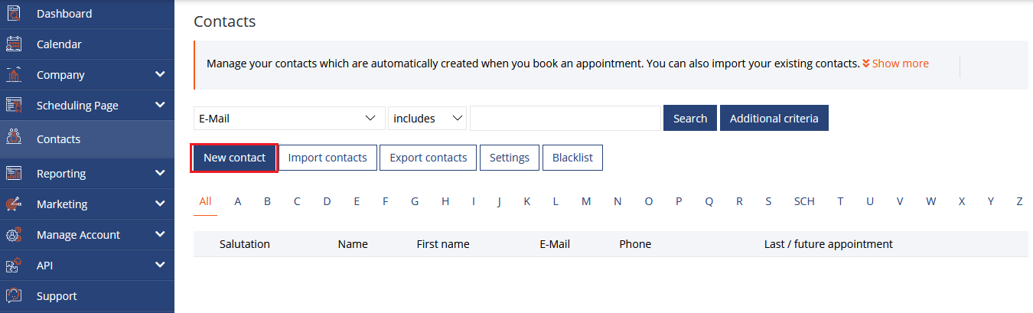1033x313 pixels.
Task: Open the includes operator dropdown
Action: (x=428, y=119)
